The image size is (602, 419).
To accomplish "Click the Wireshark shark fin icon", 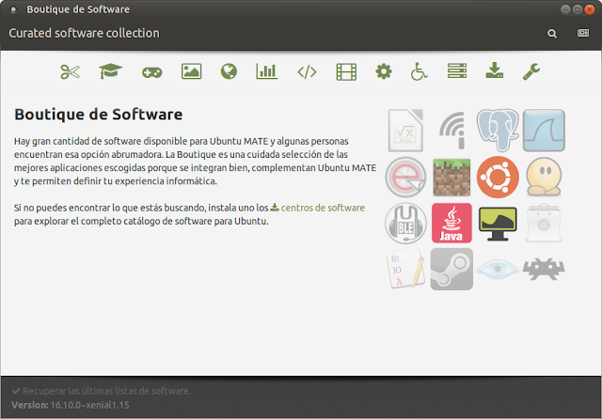I will [x=544, y=131].
